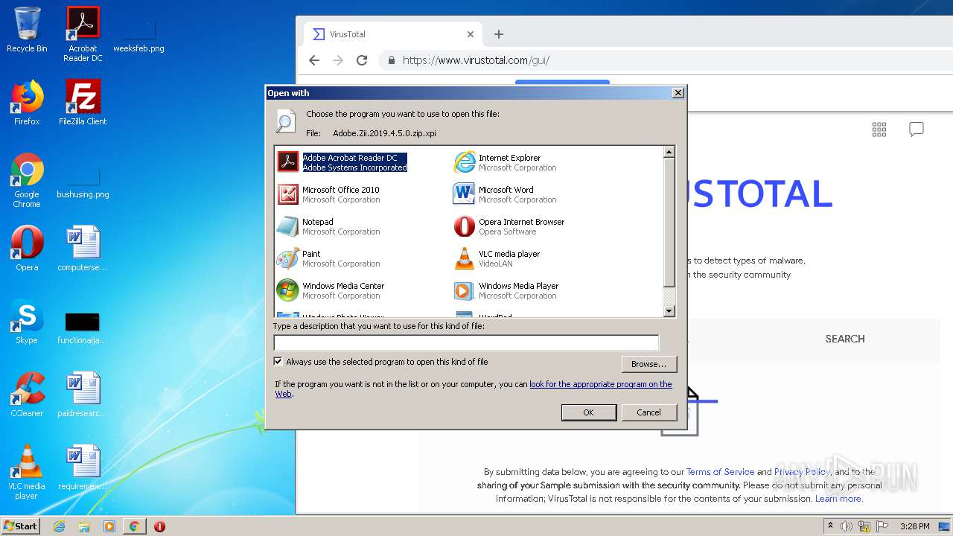Viewport: 953px width, 536px height.
Task: Open Recycle Bin desktop icon
Action: [x=27, y=30]
